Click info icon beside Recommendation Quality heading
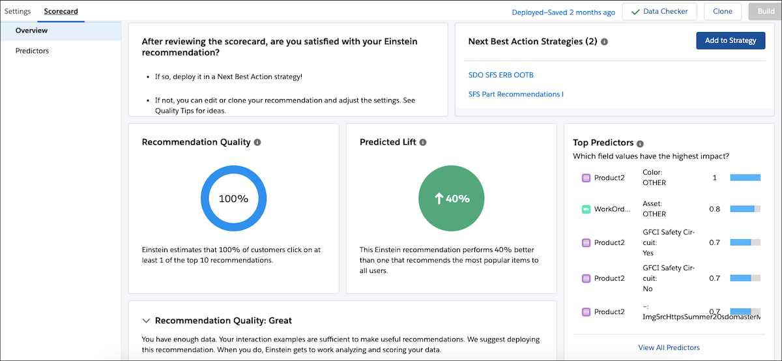The image size is (782, 361). [257, 142]
